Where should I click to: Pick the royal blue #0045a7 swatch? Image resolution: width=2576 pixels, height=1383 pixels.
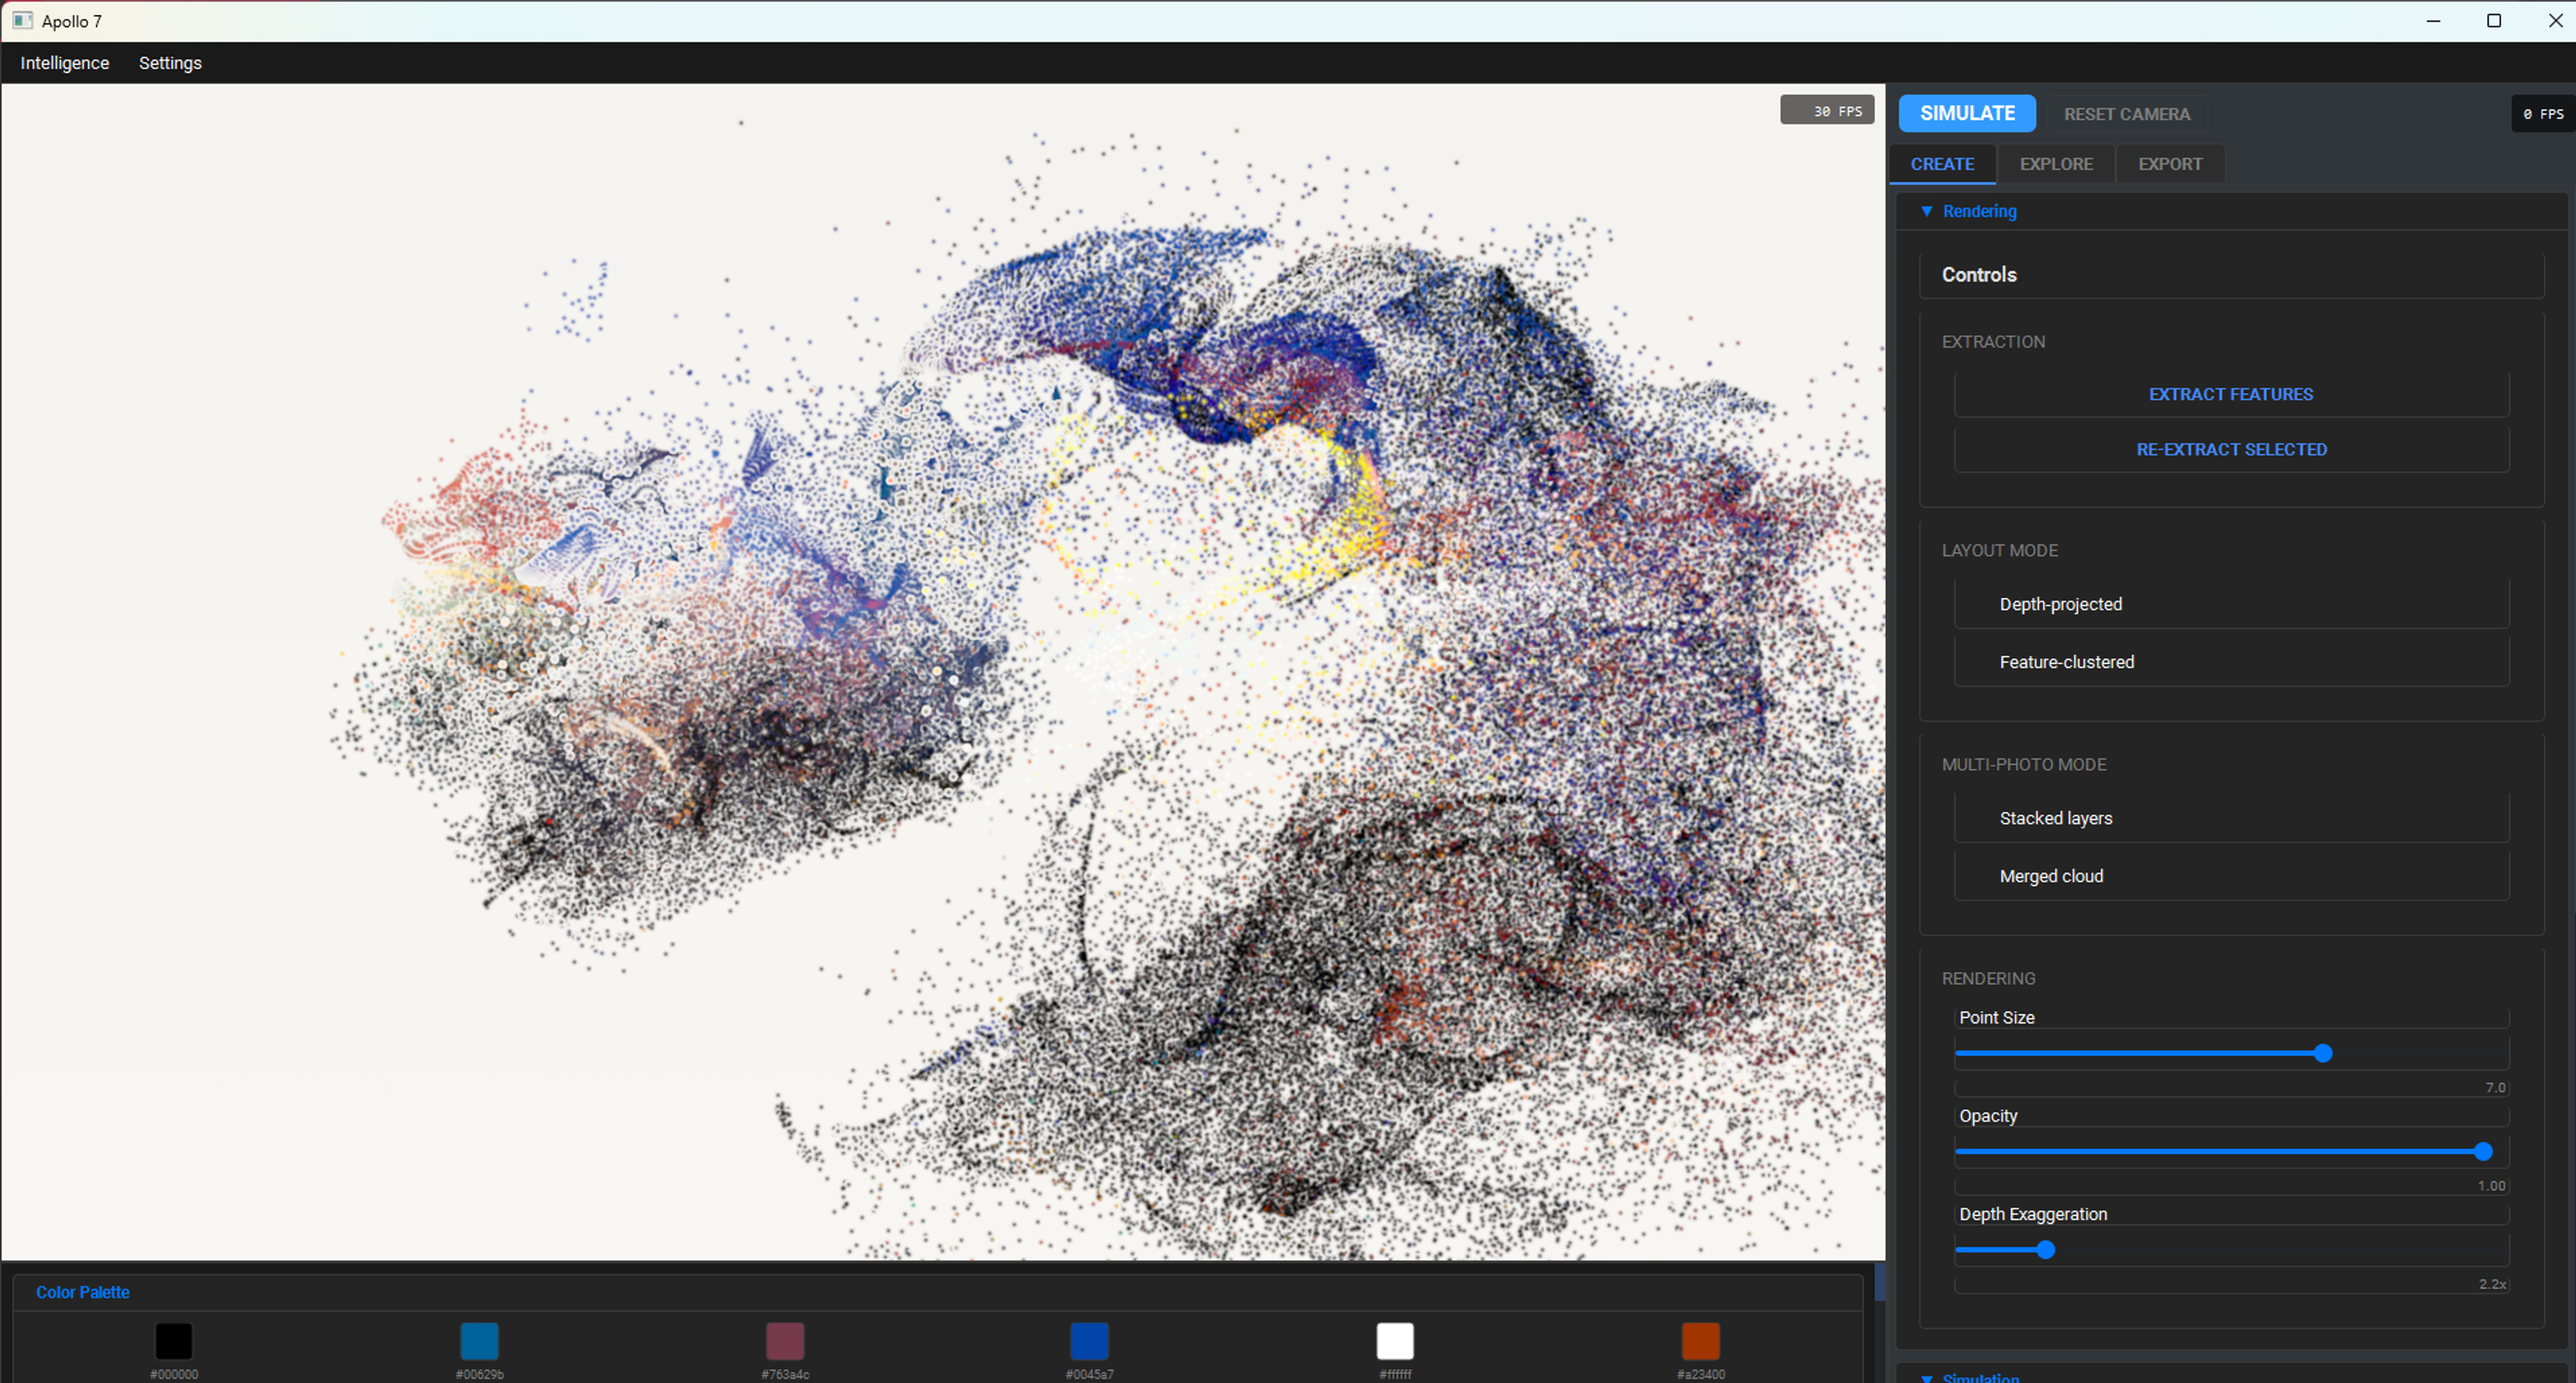pos(1089,1341)
